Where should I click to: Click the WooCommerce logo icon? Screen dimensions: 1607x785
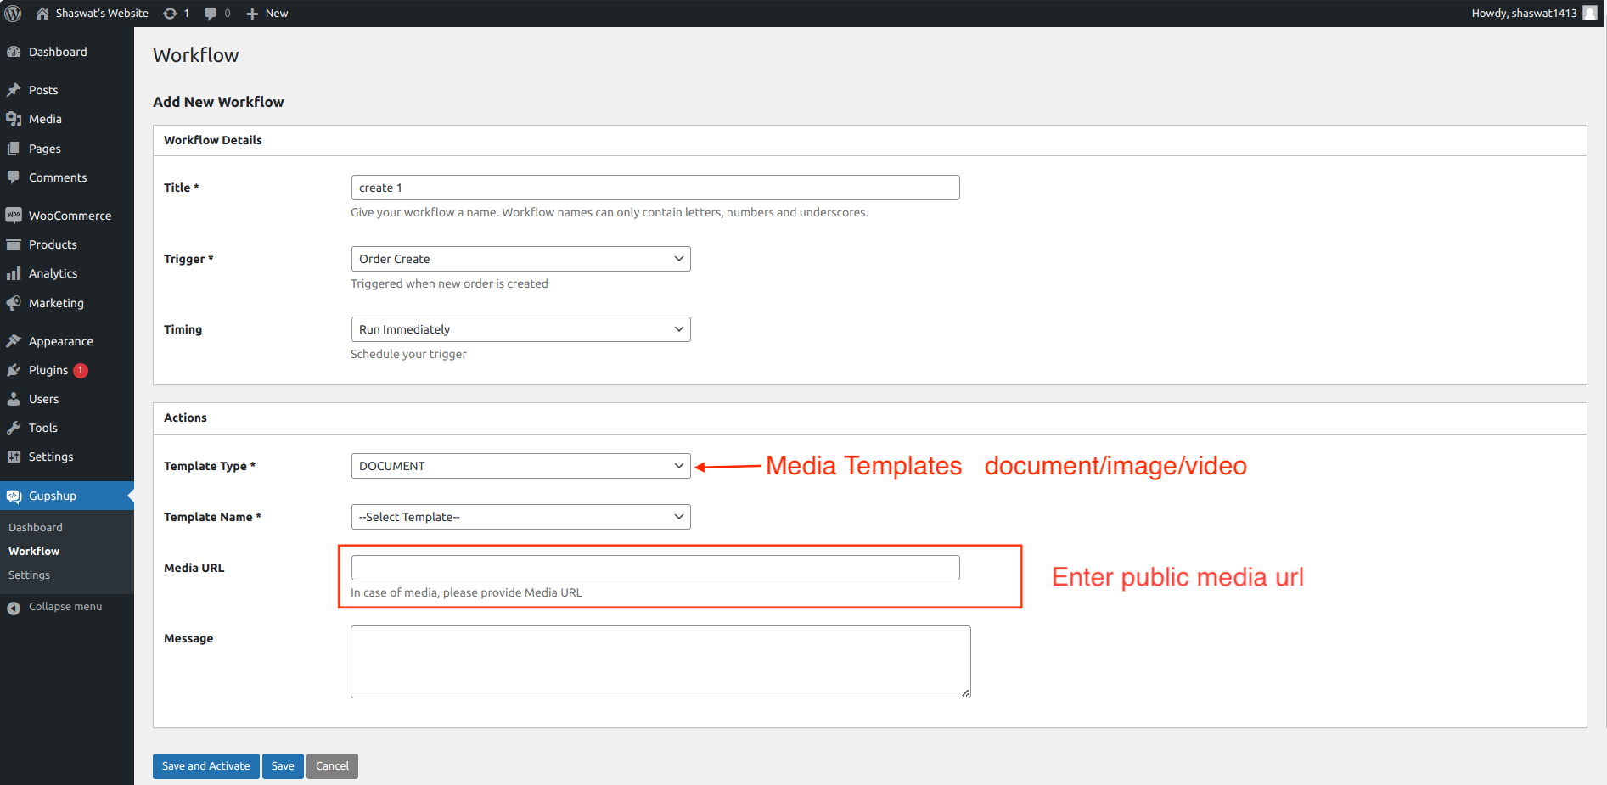click(14, 216)
